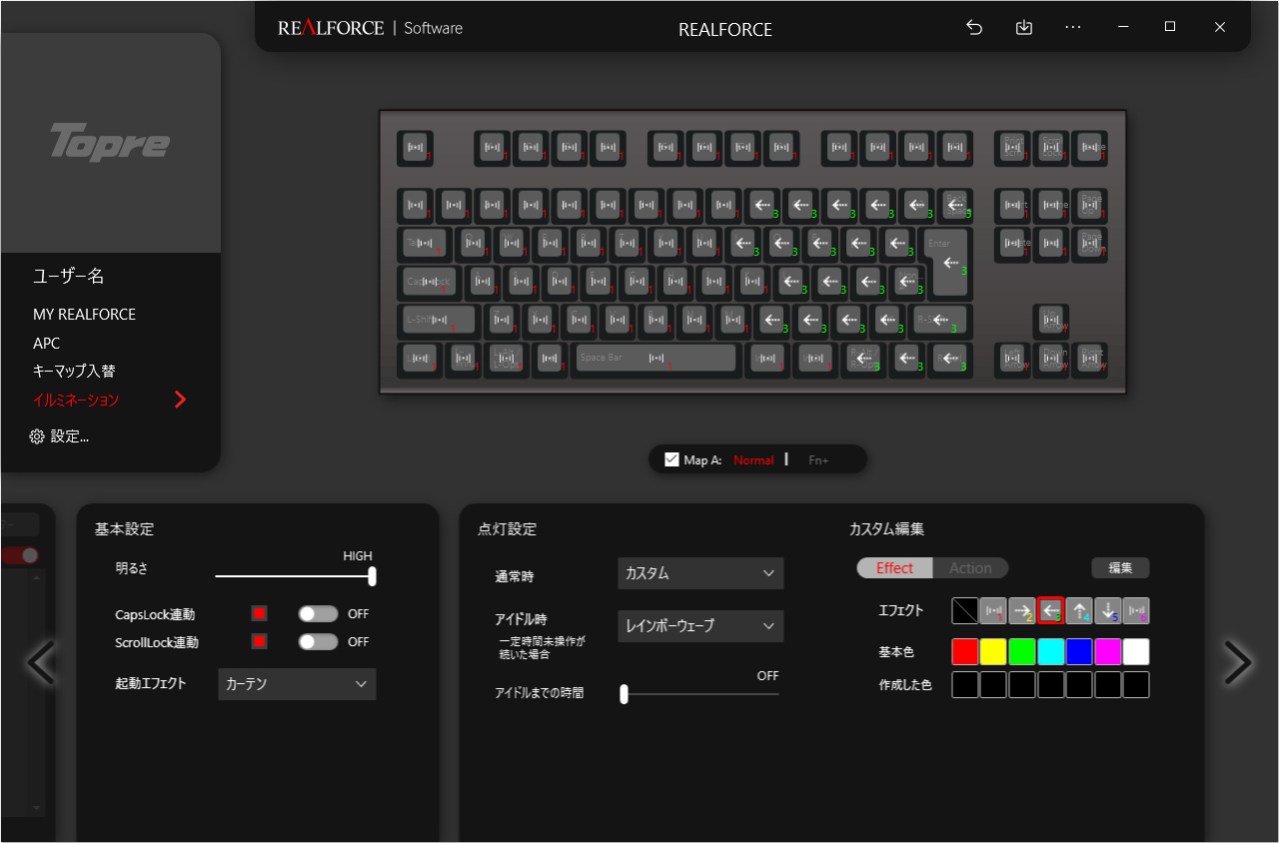Go to previous panel with left chevron
Image resolution: width=1279 pixels, height=843 pixels.
point(41,661)
